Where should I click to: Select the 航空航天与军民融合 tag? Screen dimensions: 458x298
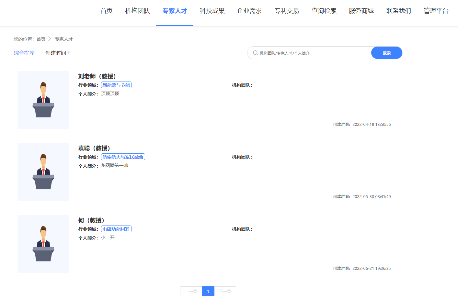123,157
